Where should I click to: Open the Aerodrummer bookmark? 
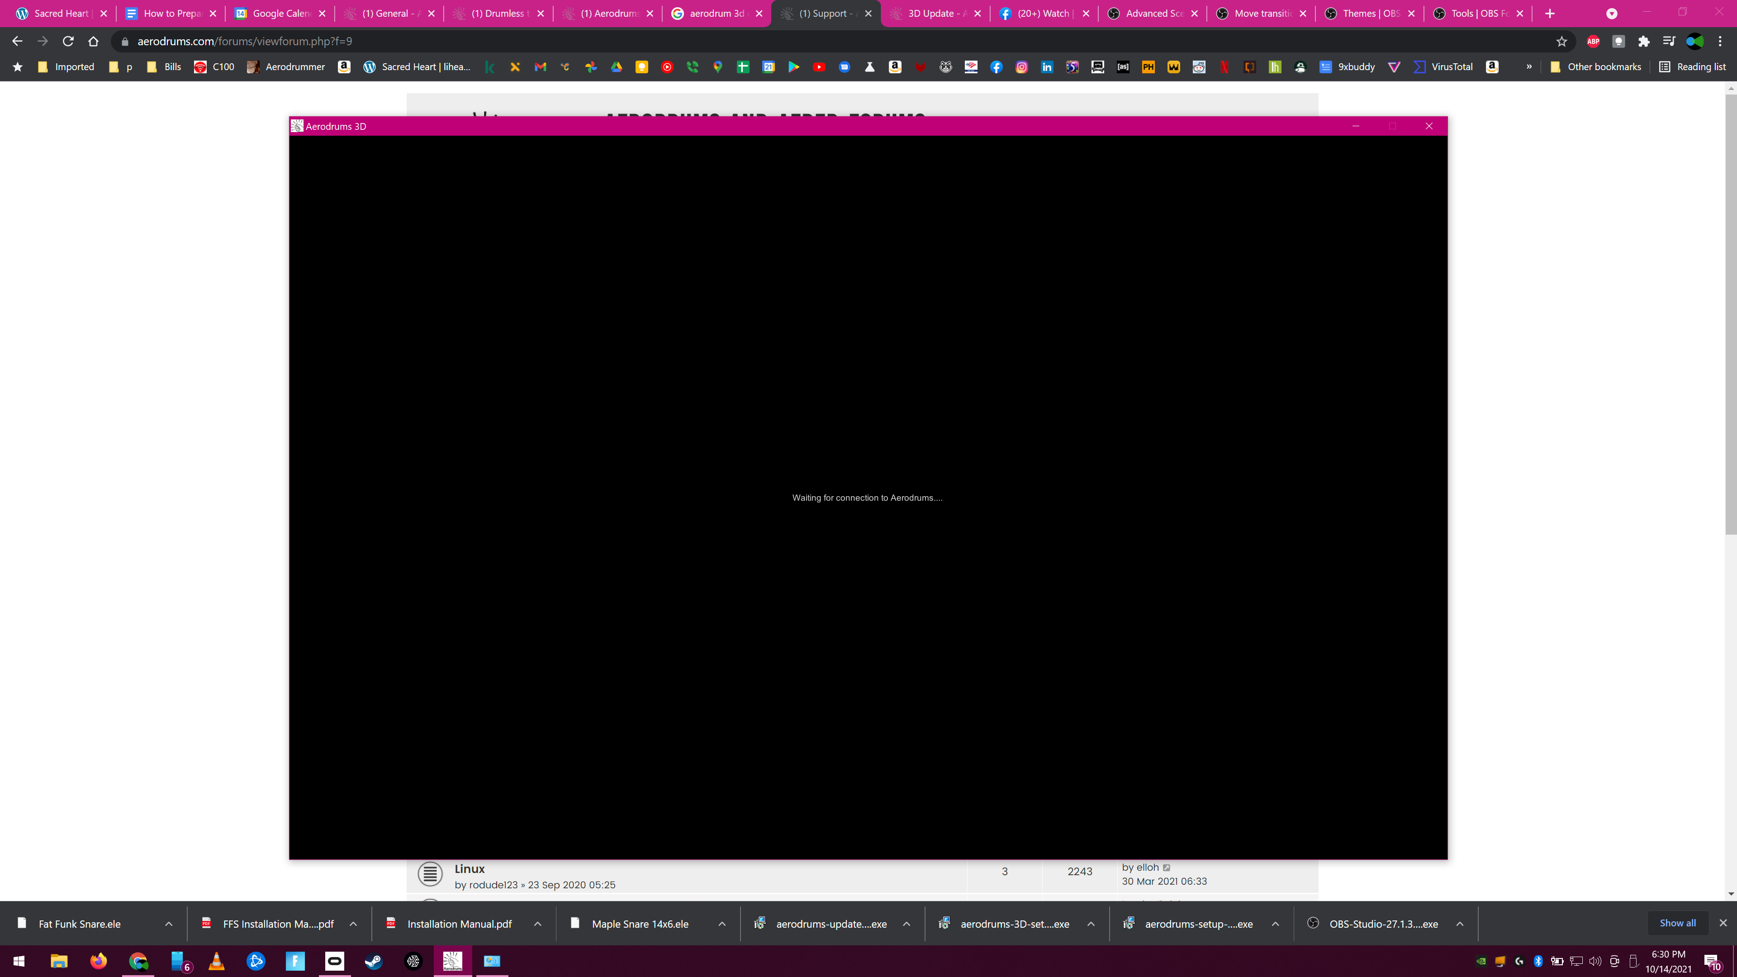[x=286, y=67]
